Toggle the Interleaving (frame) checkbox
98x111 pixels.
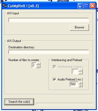pyautogui.click(x=54, y=67)
